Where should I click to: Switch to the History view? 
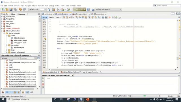click(58, 17)
